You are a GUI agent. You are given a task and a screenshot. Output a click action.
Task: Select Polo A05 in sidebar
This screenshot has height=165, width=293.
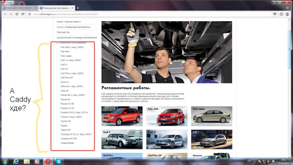click(65, 52)
